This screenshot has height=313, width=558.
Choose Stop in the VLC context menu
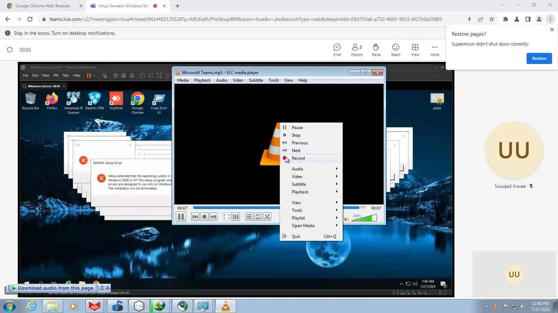(311, 135)
